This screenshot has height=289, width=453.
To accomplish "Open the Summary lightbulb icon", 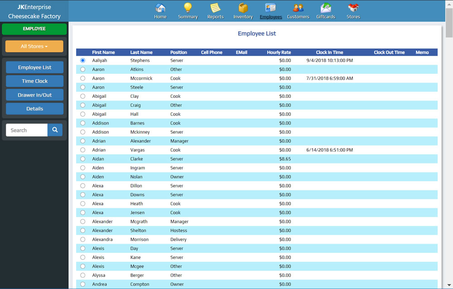I will pos(188,8).
